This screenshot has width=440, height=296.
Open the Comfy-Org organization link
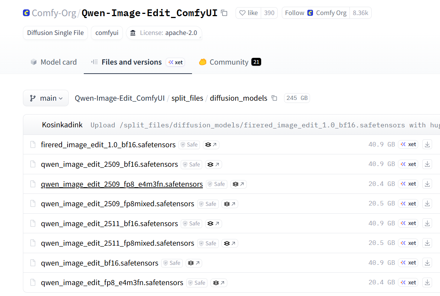tap(54, 13)
